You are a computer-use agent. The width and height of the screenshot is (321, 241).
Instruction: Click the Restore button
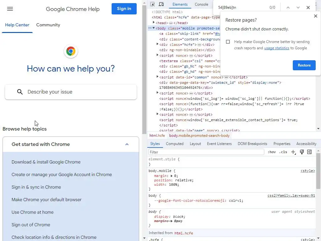(304, 65)
